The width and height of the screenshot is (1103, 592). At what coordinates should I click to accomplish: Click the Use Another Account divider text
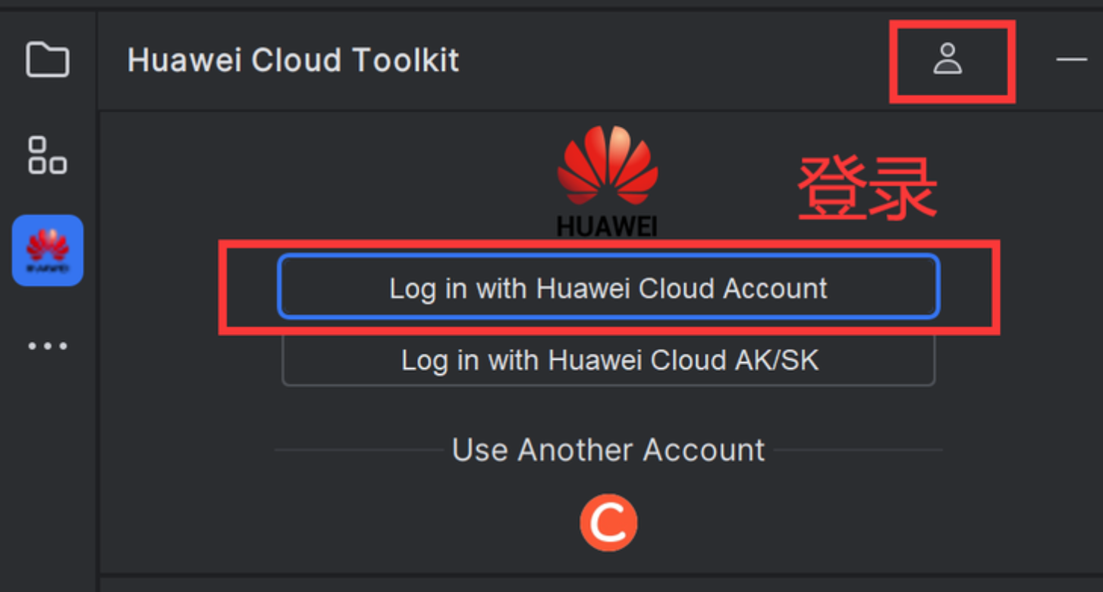607,449
